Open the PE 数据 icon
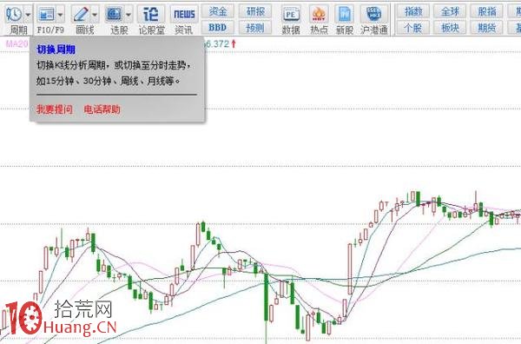This screenshot has height=344, width=521. [291, 14]
